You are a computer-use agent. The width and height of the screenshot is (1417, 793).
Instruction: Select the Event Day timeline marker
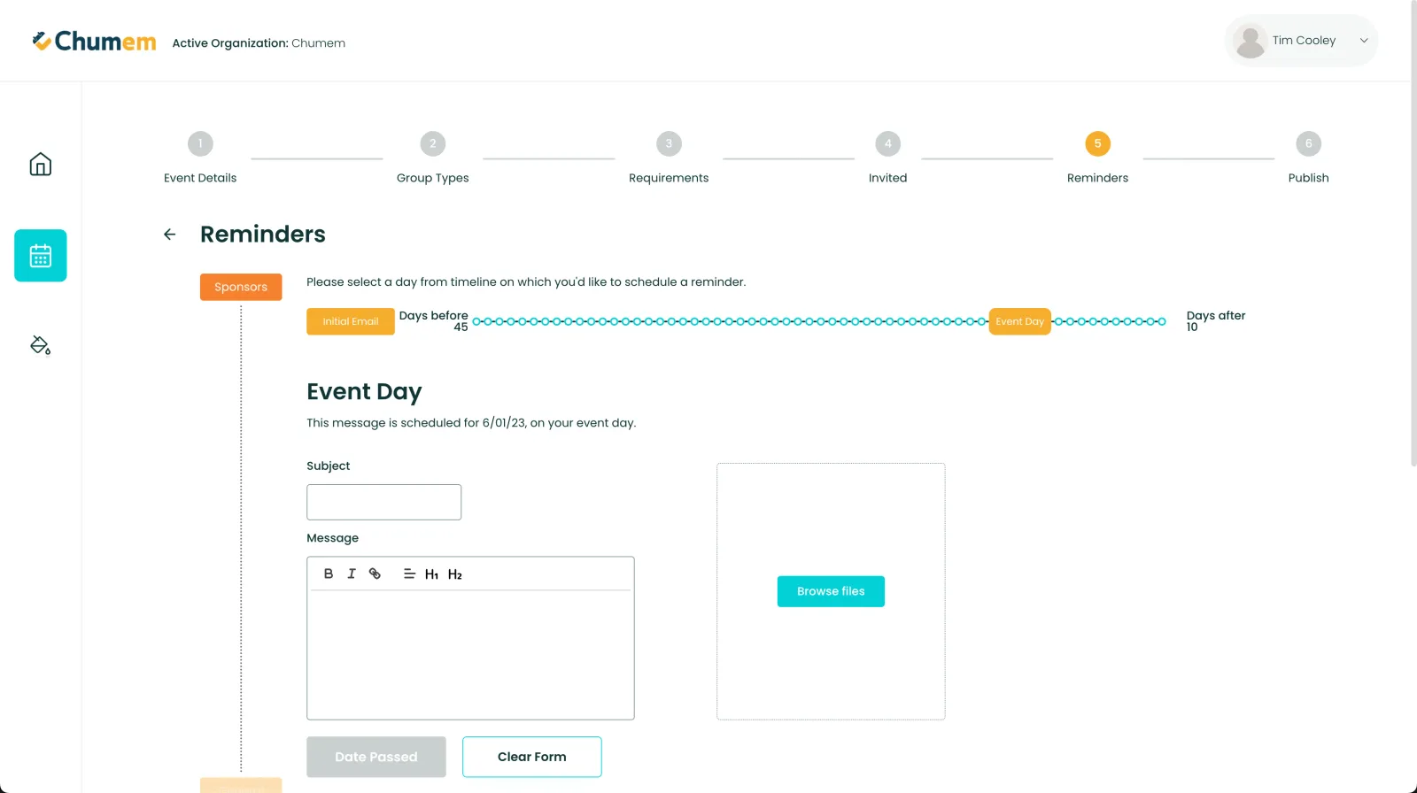pyautogui.click(x=1019, y=321)
